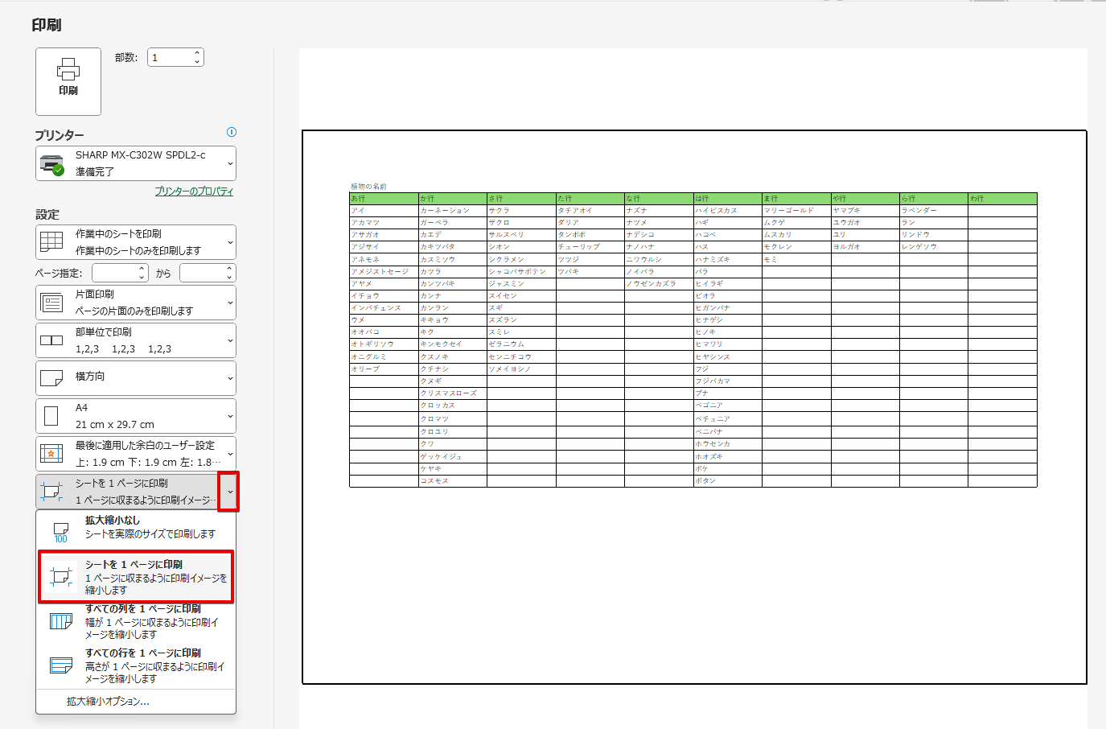Screen dimensions: 1106x729
Task: Change landscape orientation dropdown
Action: [230, 378]
